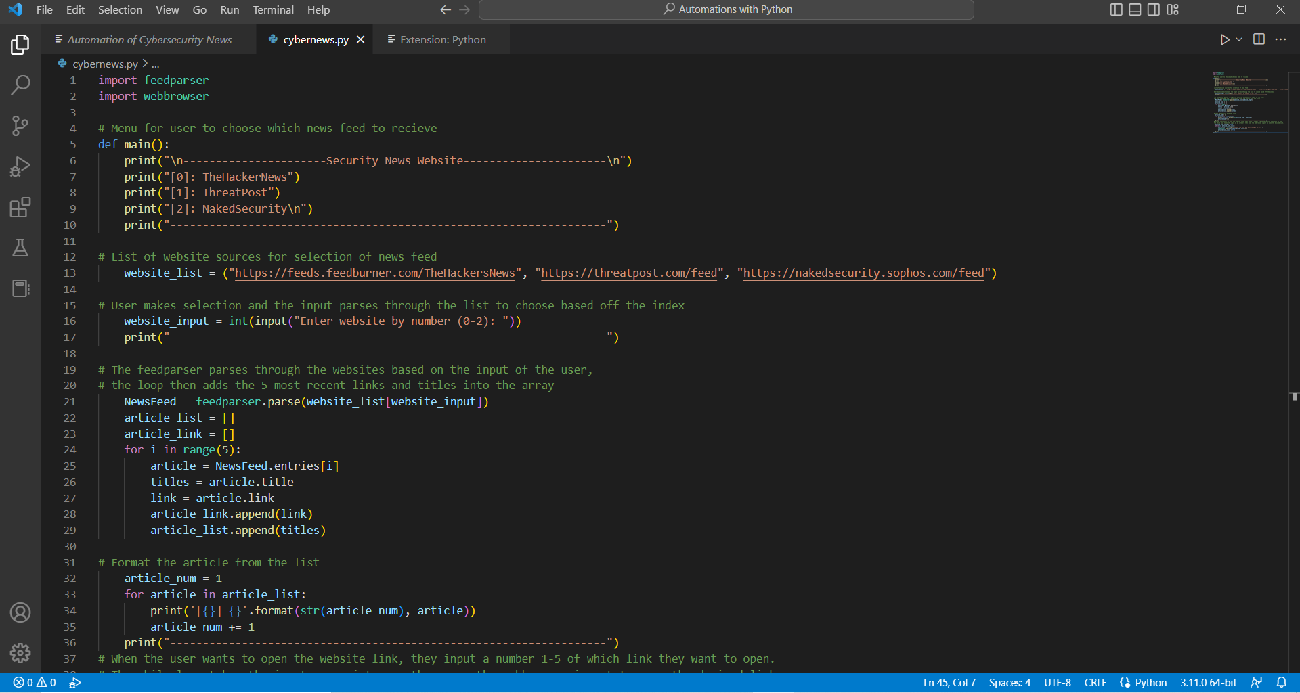
Task: Open the Manage gear menu
Action: click(20, 653)
